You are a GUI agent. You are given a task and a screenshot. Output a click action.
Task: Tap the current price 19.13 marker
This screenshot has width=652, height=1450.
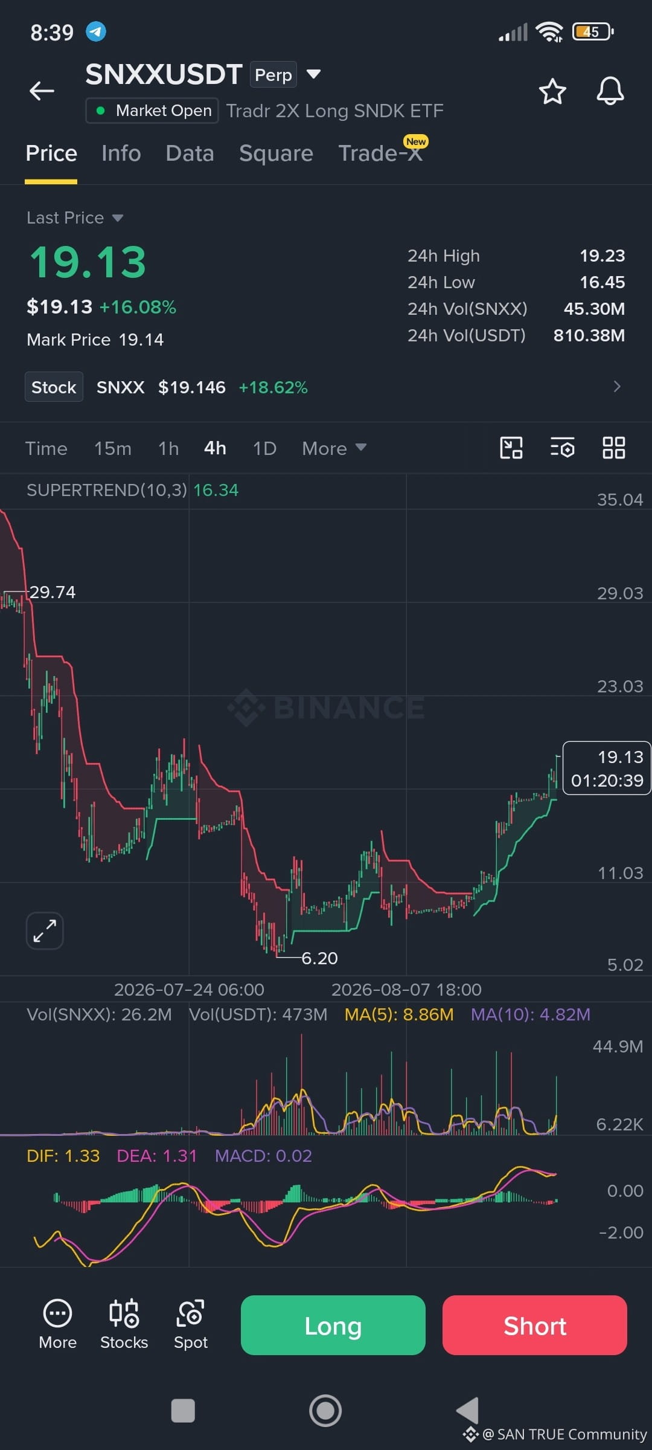(x=607, y=768)
